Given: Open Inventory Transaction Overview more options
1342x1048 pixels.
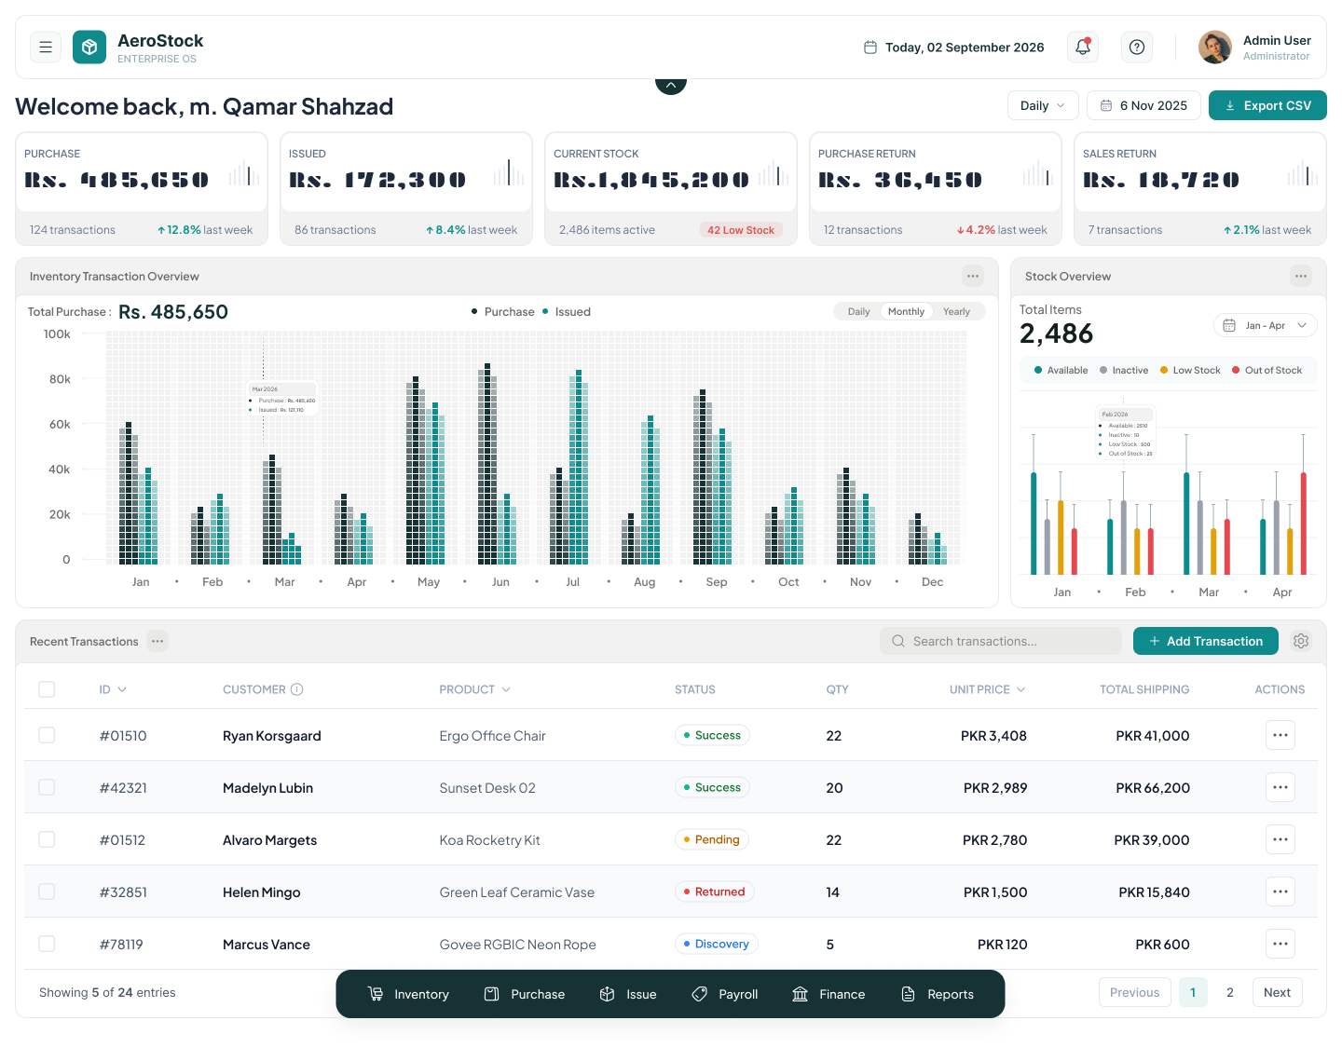Looking at the screenshot, I should point(973,276).
